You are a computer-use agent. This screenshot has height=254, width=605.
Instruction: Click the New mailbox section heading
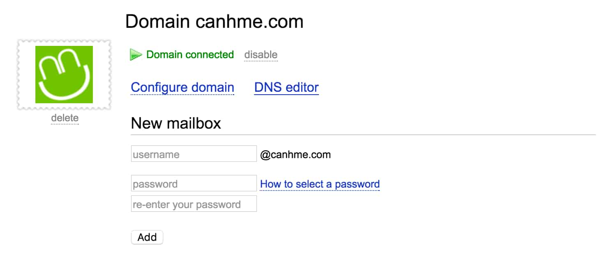(x=176, y=123)
